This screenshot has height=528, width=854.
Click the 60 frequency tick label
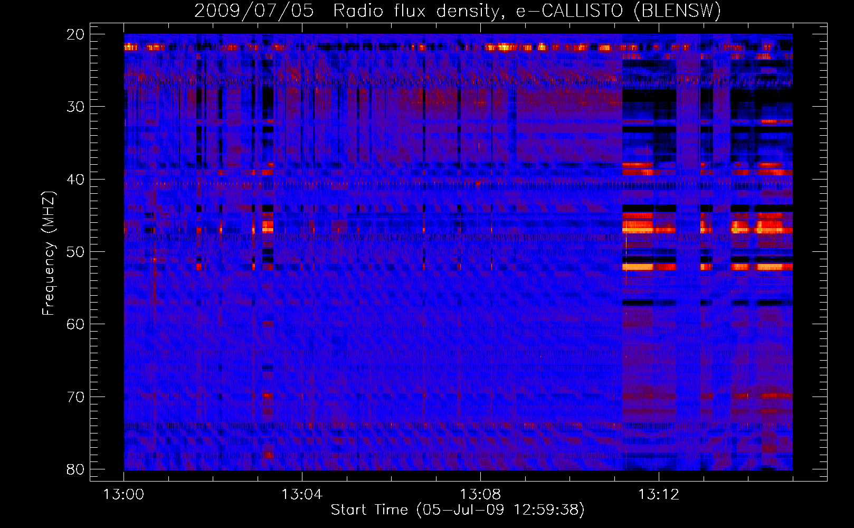[75, 324]
